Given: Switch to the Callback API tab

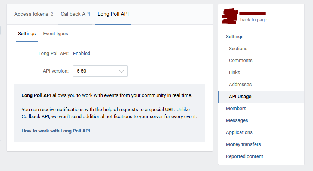Looking at the screenshot, I should tap(75, 14).
